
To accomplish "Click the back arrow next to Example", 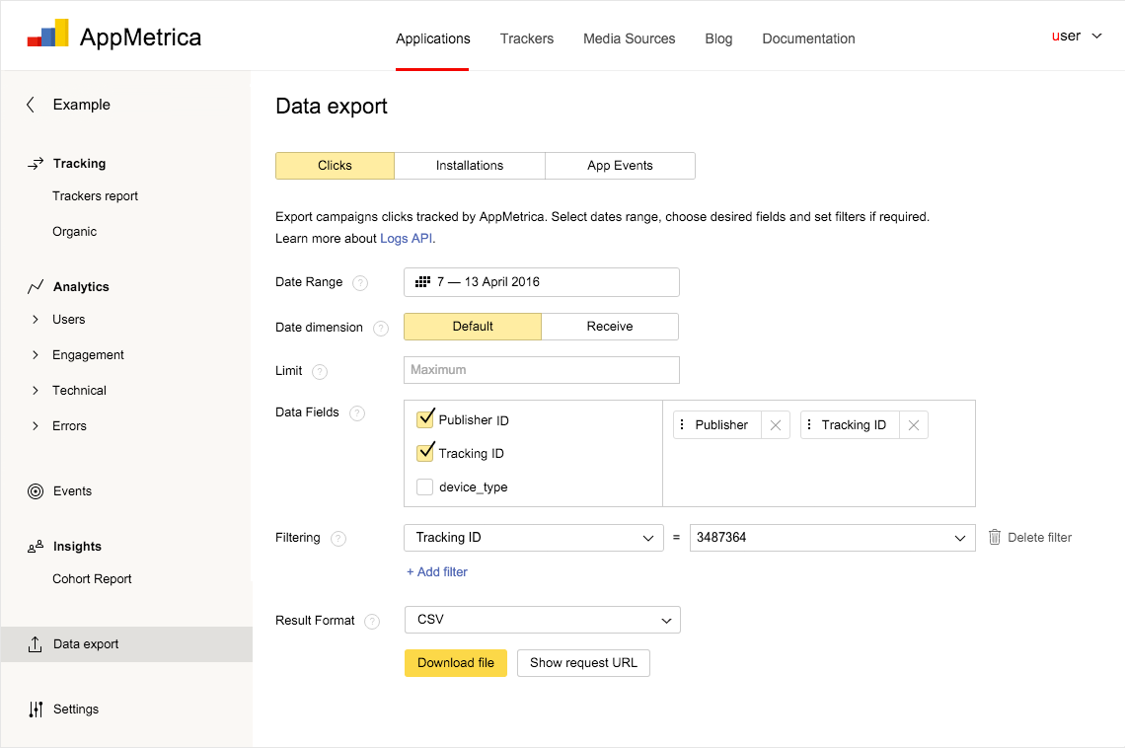I will click(31, 105).
